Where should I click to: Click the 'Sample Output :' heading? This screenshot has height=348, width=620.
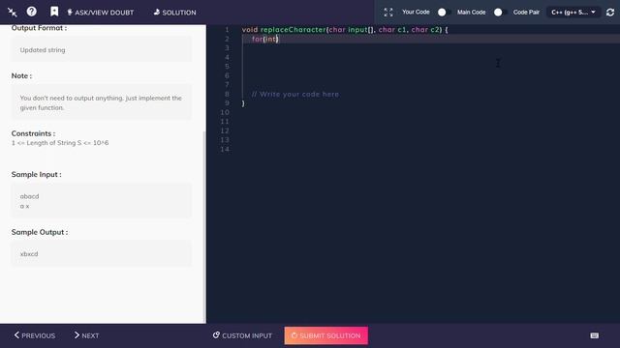40,232
